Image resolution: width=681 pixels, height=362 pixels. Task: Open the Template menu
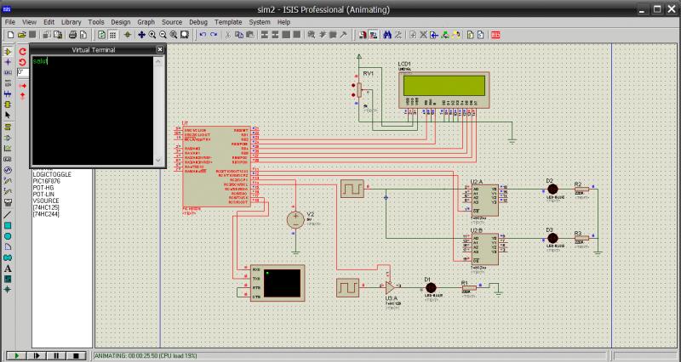click(227, 21)
